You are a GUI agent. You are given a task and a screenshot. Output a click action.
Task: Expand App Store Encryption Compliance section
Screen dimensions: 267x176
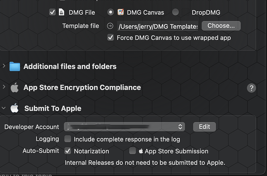4,87
